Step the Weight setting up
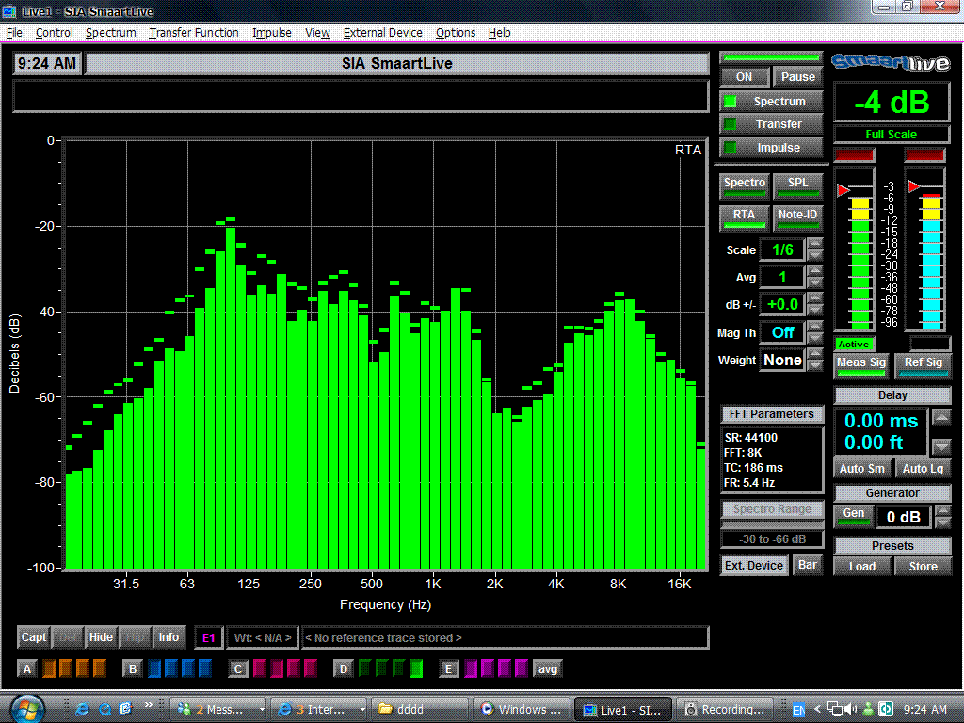 pyautogui.click(x=814, y=354)
